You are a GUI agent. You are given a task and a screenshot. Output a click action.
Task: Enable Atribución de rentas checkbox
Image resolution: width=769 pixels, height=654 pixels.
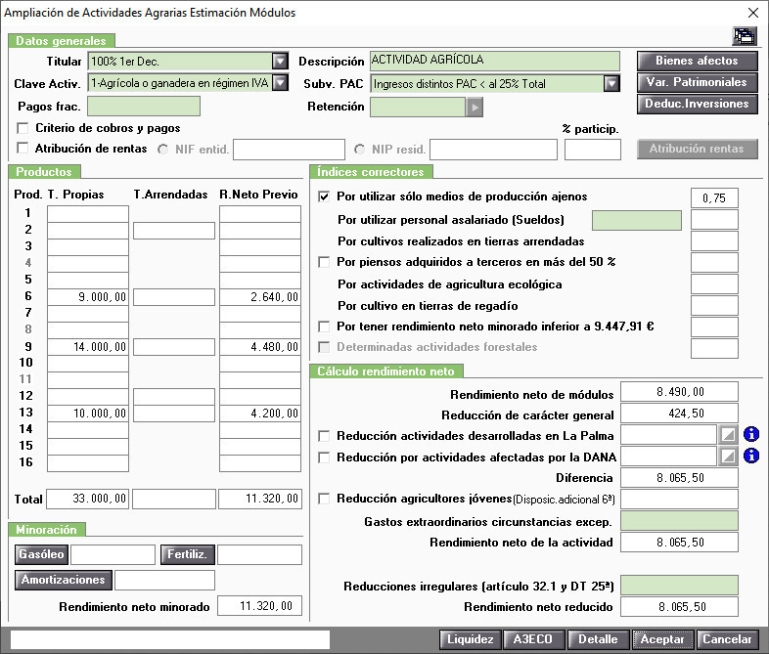click(23, 148)
